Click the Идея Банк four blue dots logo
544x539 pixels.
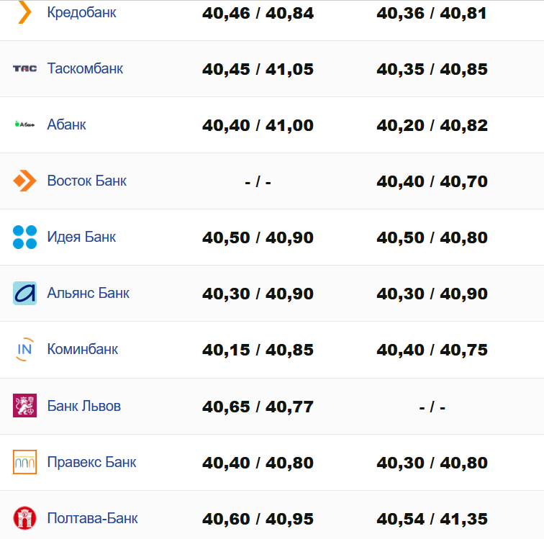click(24, 237)
